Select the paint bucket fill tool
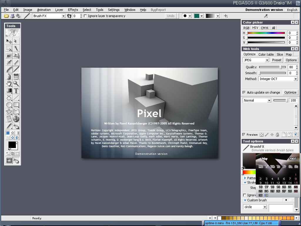Screen dimensions: 301x226 click(16, 76)
